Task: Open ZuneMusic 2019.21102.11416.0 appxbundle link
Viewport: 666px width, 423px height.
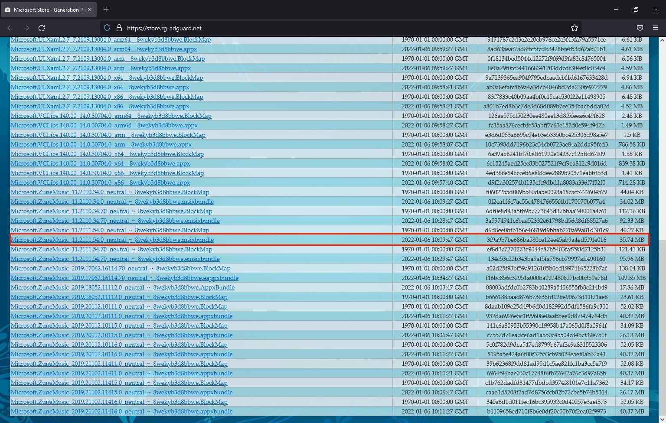Action: (122, 411)
